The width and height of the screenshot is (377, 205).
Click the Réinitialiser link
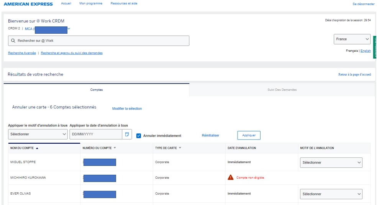[210, 135]
